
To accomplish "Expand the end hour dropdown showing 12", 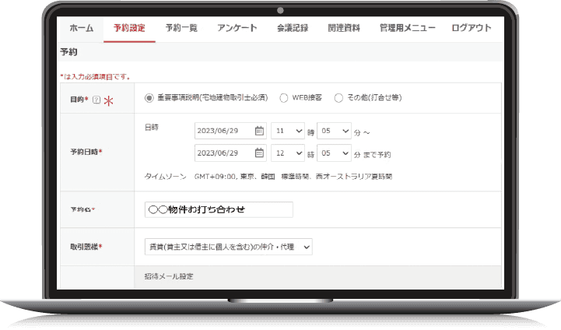I will coord(287,153).
